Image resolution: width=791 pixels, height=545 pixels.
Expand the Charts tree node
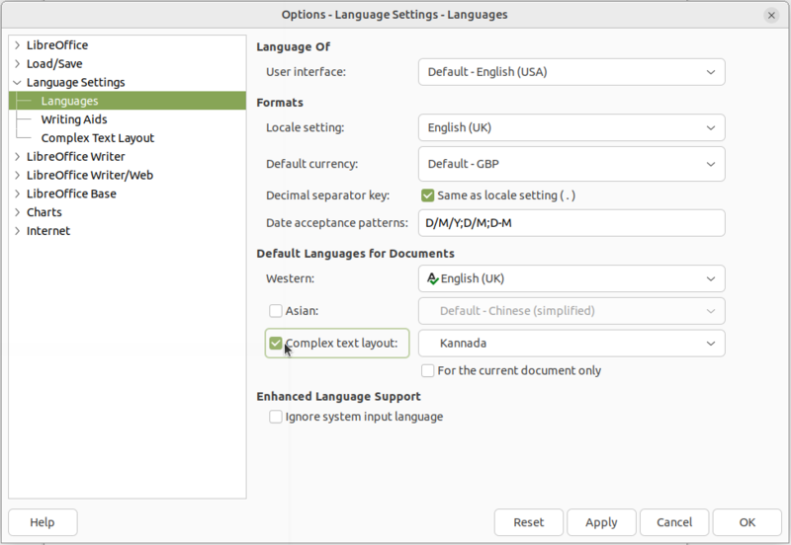coord(17,212)
